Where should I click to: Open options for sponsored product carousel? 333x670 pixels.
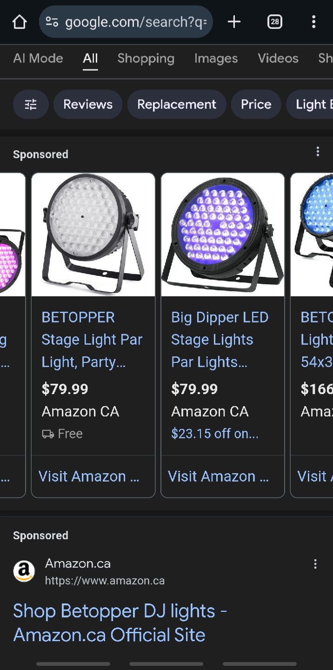pyautogui.click(x=318, y=152)
